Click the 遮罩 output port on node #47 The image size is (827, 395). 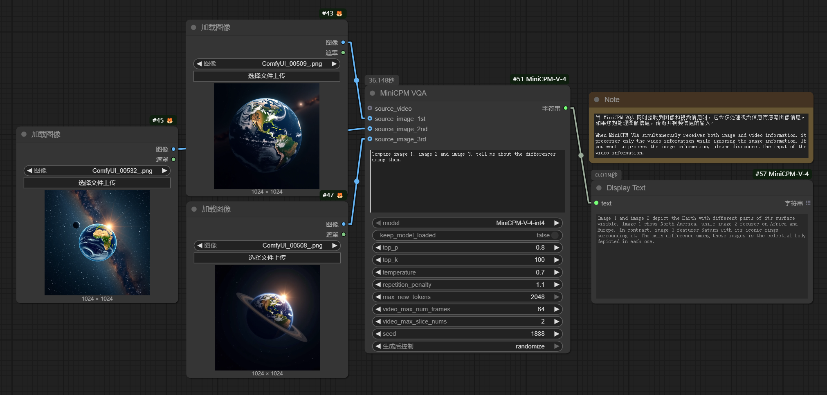tap(344, 234)
